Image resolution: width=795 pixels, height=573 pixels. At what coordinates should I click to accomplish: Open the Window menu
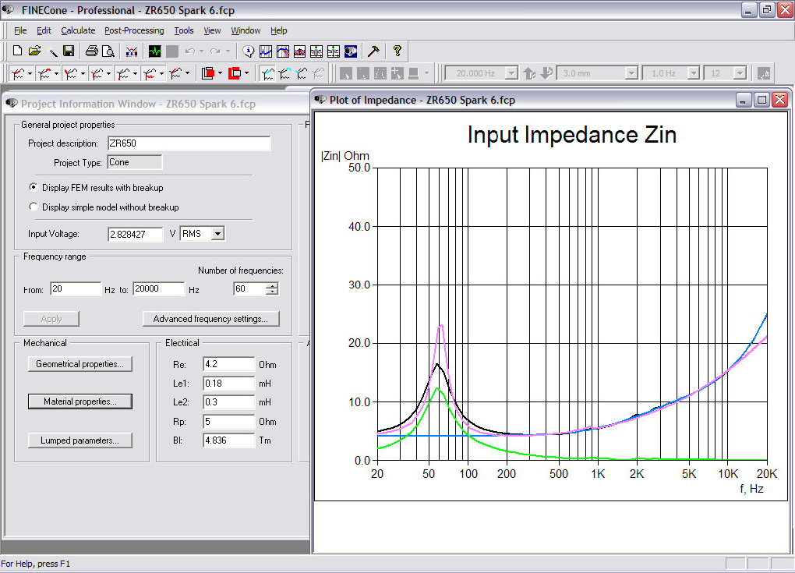(246, 30)
